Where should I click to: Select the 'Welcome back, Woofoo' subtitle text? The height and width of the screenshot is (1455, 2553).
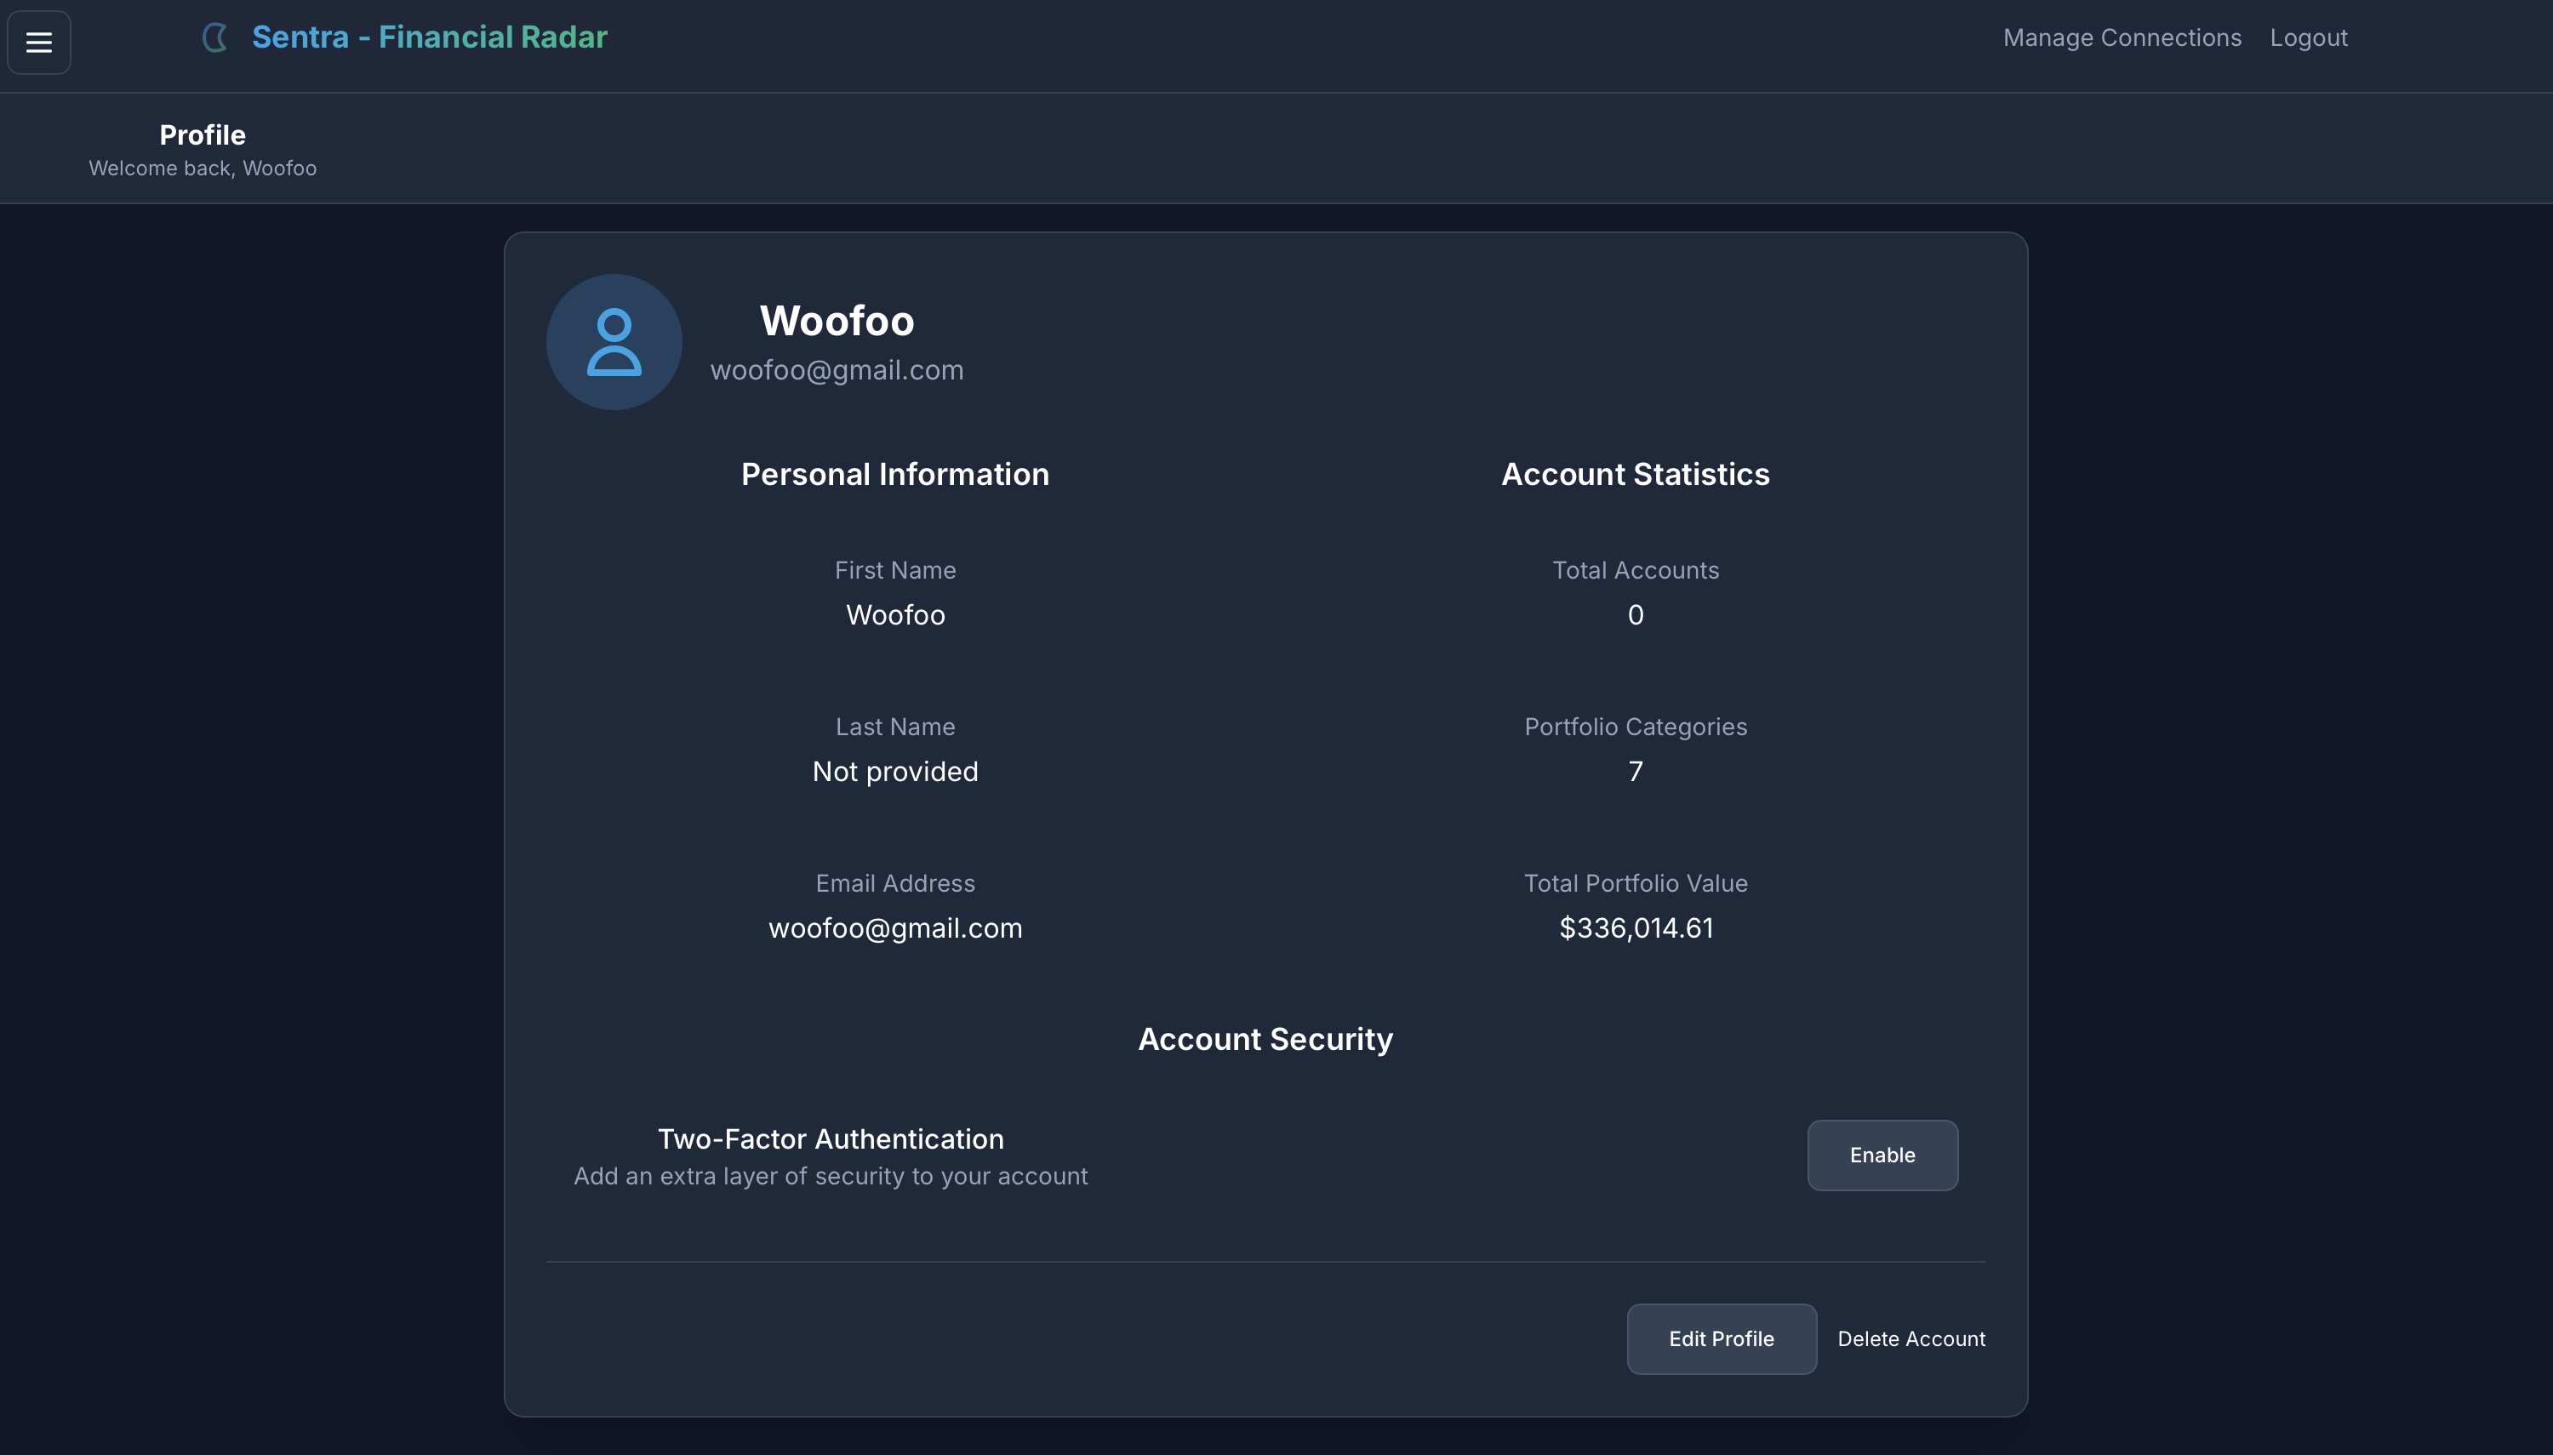[202, 168]
